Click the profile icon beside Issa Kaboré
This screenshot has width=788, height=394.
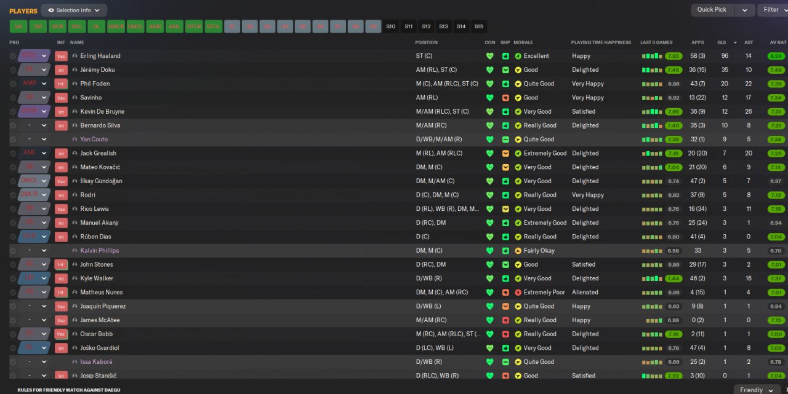click(75, 362)
